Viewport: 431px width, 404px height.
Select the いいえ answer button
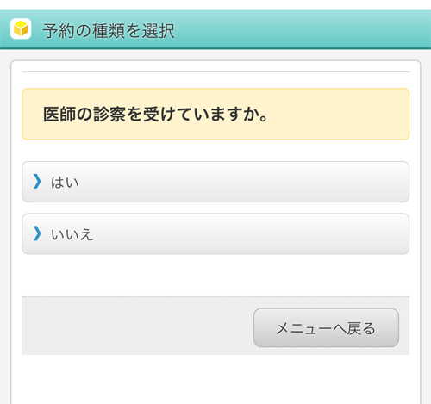coord(215,233)
